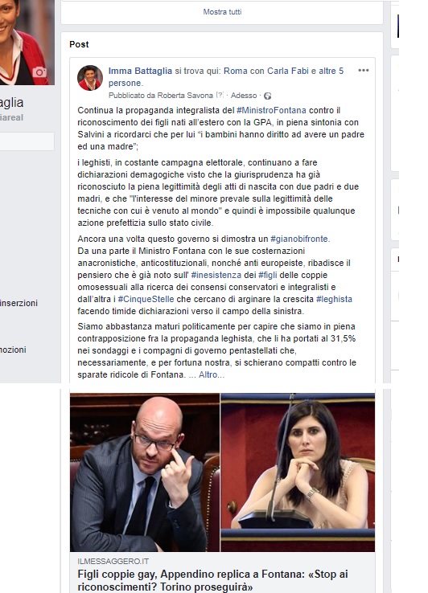The width and height of the screenshot is (428, 593).
Task: Open hashtag #MinistroFontana
Action: pyautogui.click(x=271, y=110)
